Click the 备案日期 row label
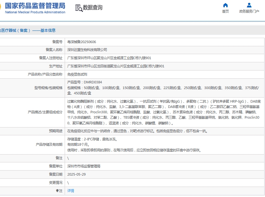The image size is (265, 197). (56, 174)
